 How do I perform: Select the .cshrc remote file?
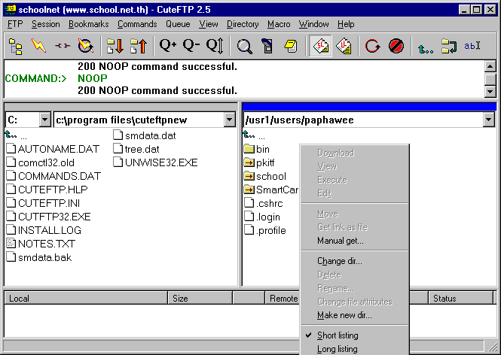264,203
